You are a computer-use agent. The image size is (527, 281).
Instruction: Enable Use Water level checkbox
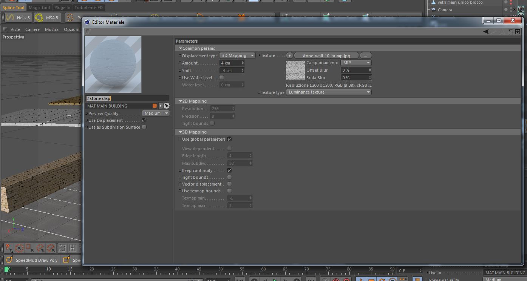coord(222,78)
